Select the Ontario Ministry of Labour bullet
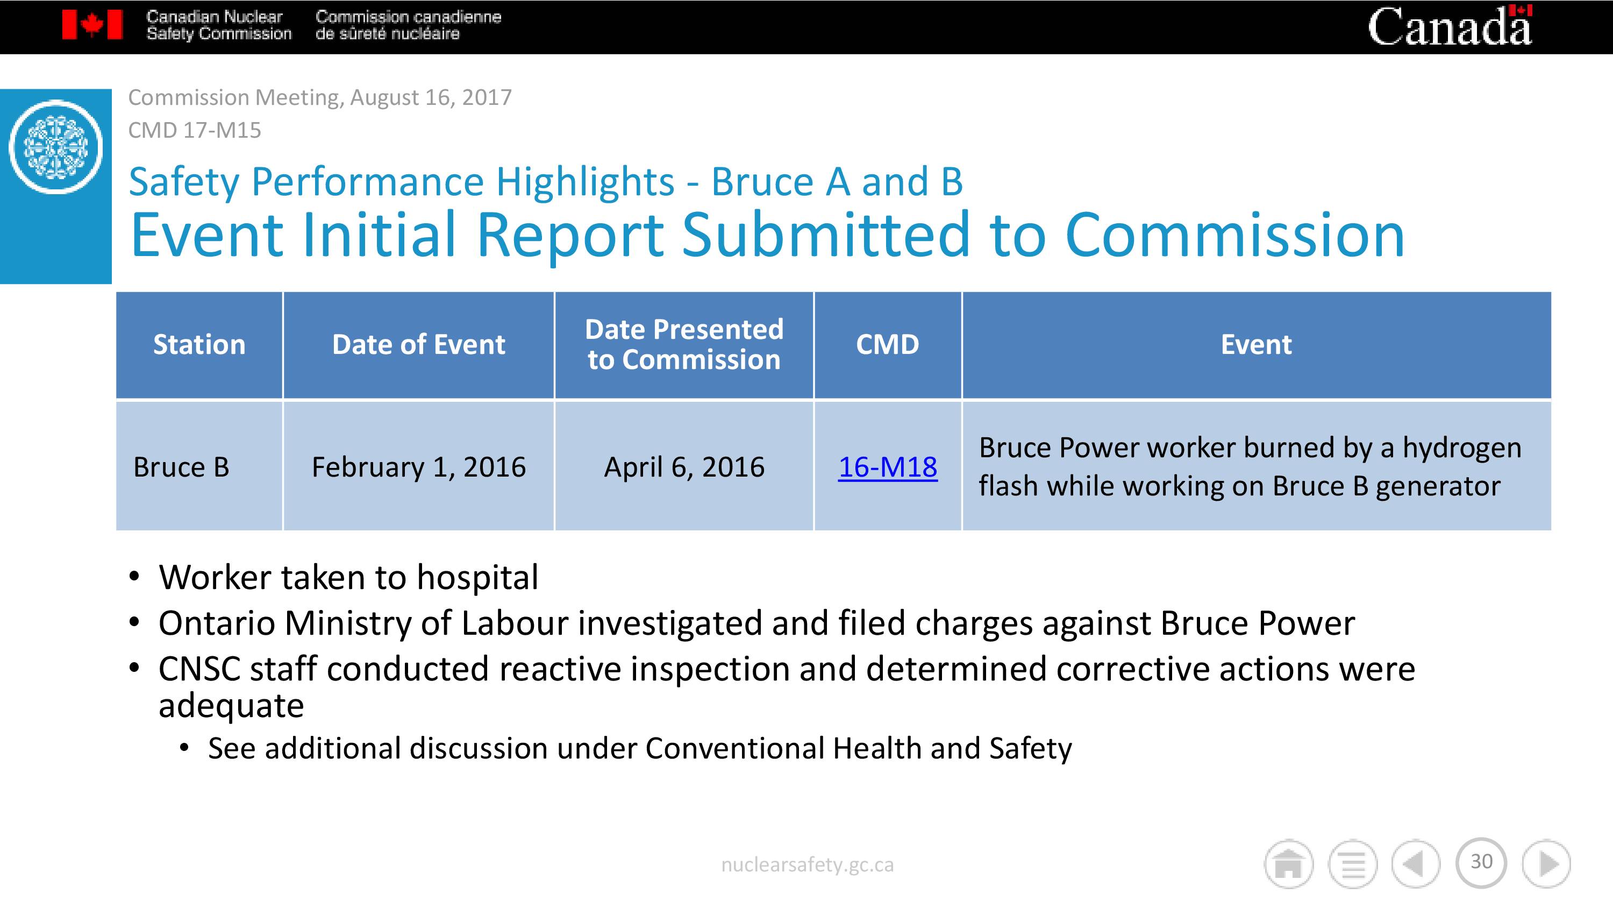1613x908 pixels. tap(756, 623)
